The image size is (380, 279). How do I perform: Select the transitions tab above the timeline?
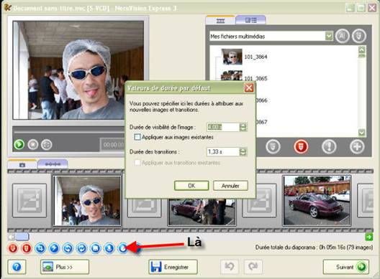[53, 164]
